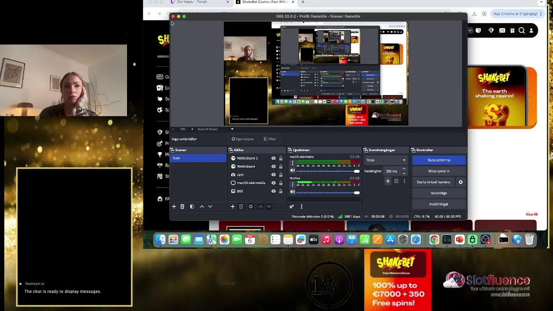Unlock the Webbläsare 2 source

[281, 158]
